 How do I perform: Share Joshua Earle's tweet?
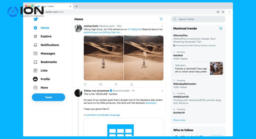coord(131,84)
